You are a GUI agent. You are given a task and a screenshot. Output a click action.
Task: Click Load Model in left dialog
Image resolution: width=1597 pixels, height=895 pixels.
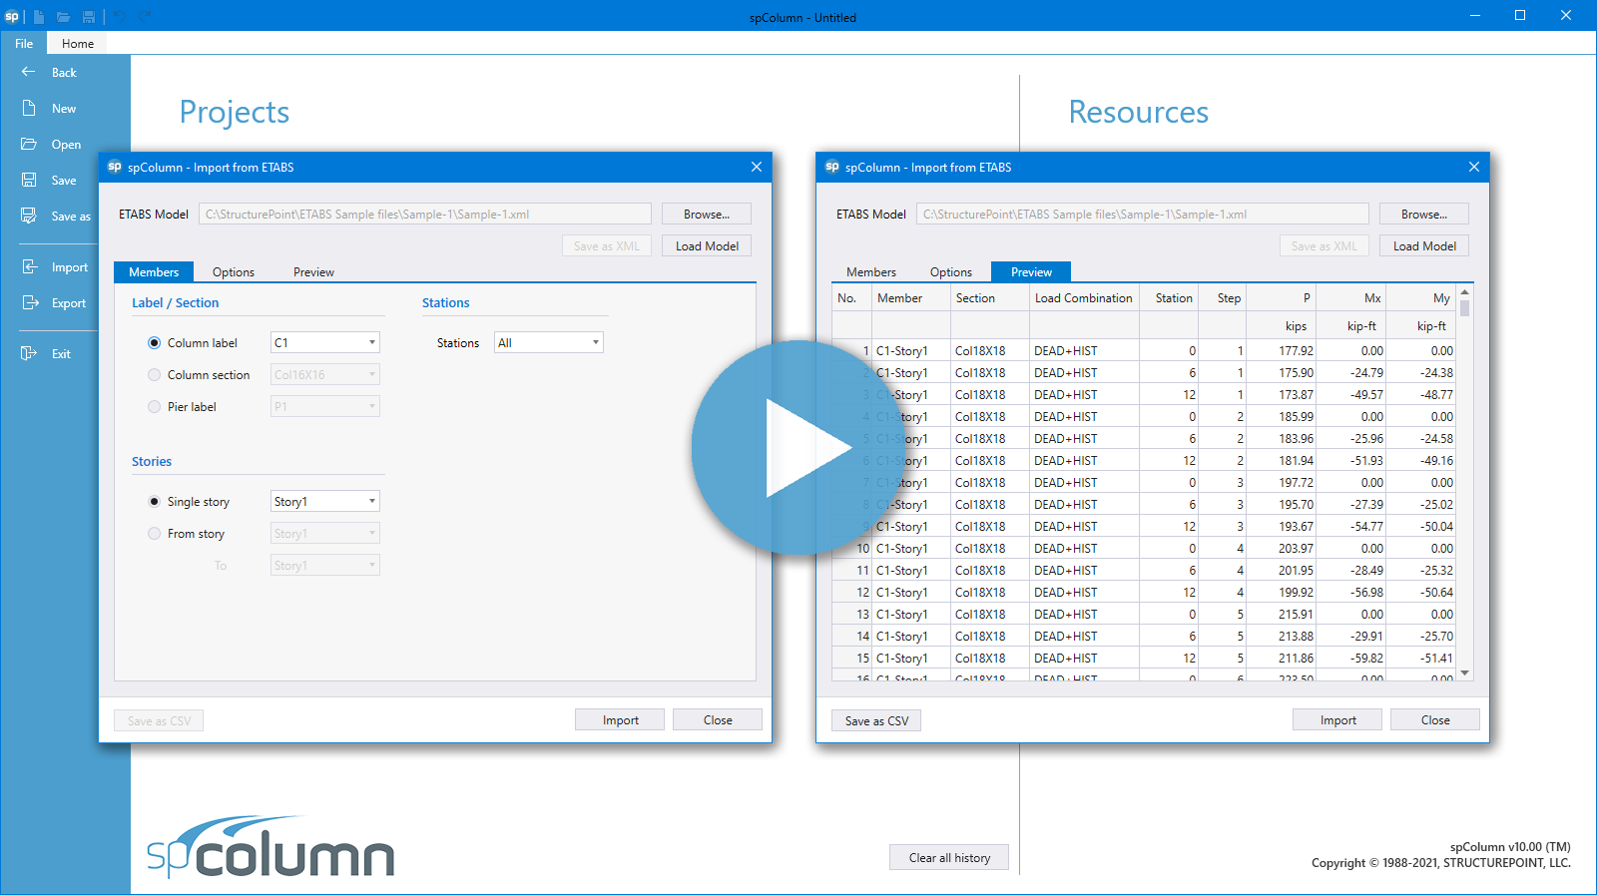pyautogui.click(x=707, y=245)
